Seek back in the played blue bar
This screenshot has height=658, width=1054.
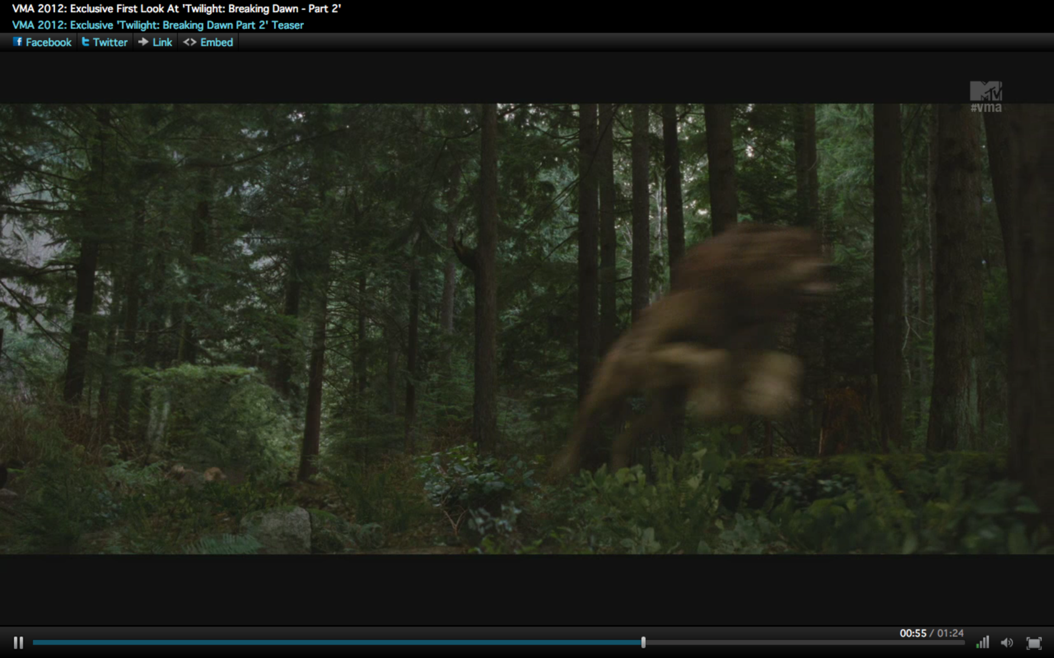(329, 642)
